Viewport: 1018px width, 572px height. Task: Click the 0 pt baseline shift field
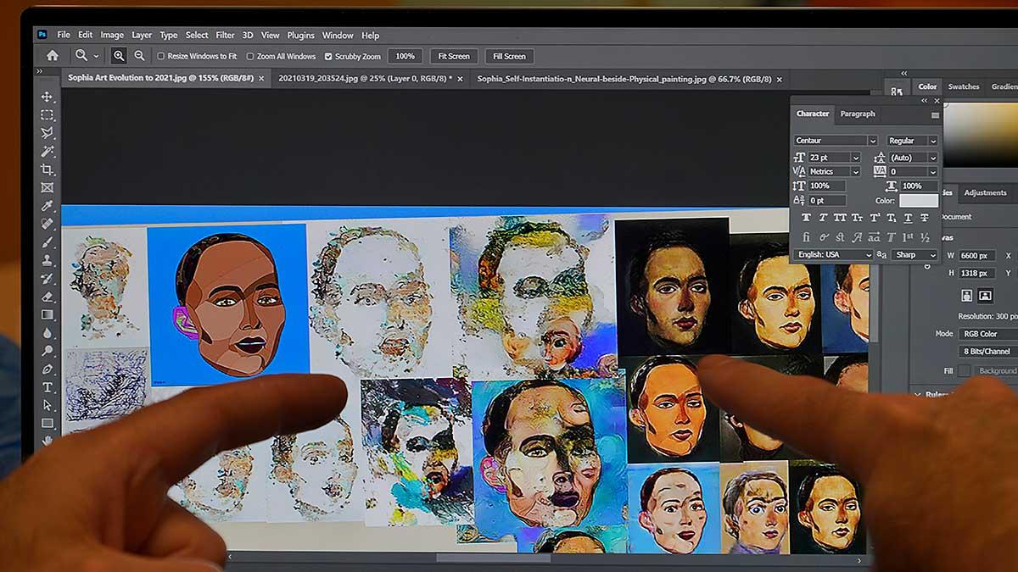827,201
